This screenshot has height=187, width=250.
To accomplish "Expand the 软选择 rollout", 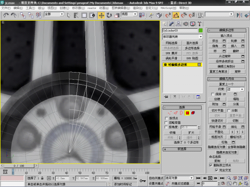I will pyautogui.click(x=182, y=149).
